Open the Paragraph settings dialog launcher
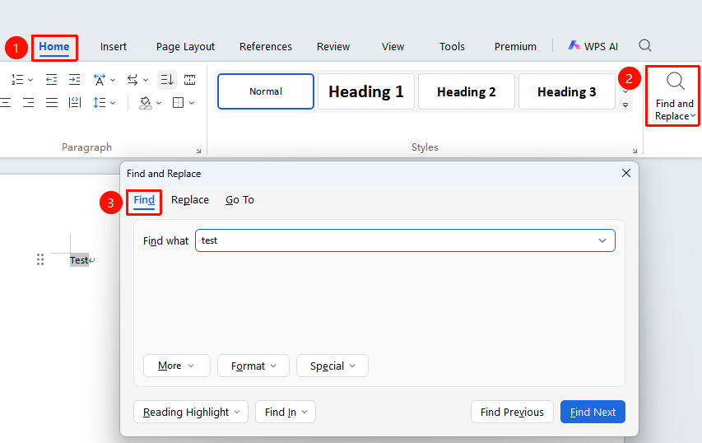 tap(198, 151)
